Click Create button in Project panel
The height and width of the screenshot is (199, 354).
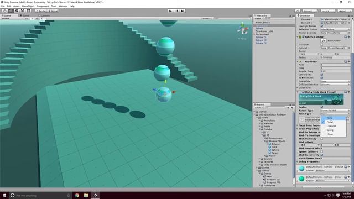[258, 108]
